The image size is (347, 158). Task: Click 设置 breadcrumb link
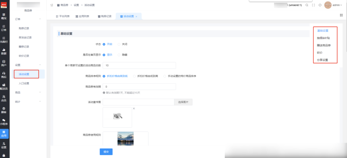pos(76,5)
